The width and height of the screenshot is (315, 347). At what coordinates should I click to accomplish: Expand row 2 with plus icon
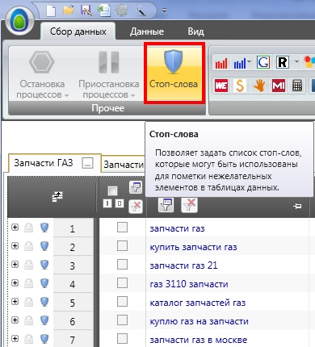pyautogui.click(x=15, y=246)
